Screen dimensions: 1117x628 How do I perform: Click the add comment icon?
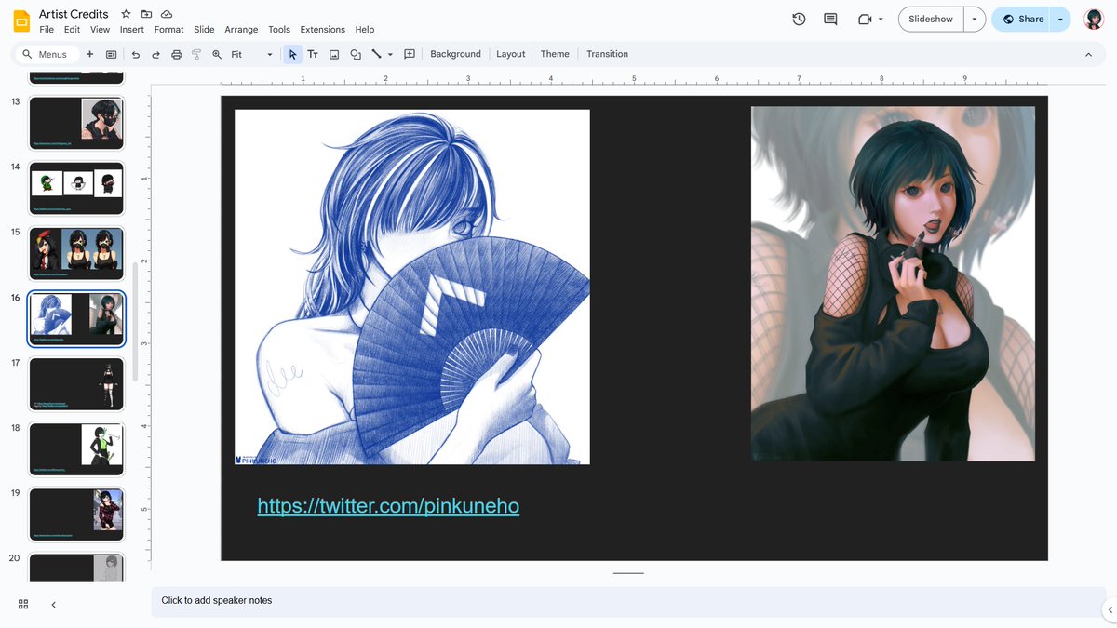[x=410, y=54]
